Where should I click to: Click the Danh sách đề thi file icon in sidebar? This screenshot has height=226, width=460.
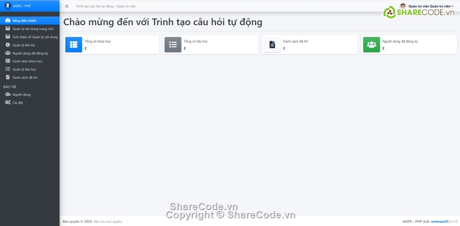point(8,77)
